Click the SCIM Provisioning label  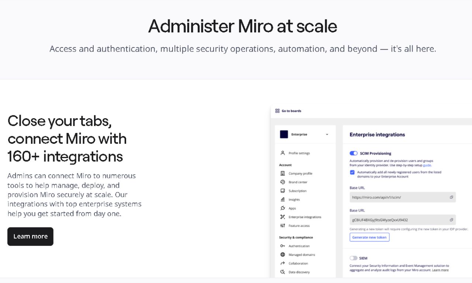tap(375, 153)
